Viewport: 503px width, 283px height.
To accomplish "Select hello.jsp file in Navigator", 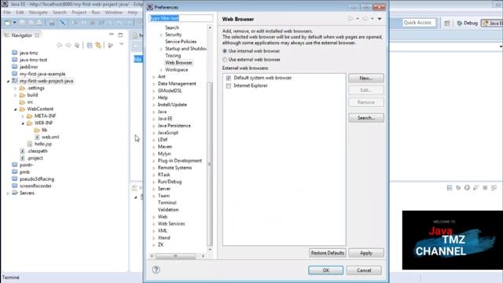I will click(x=43, y=144).
